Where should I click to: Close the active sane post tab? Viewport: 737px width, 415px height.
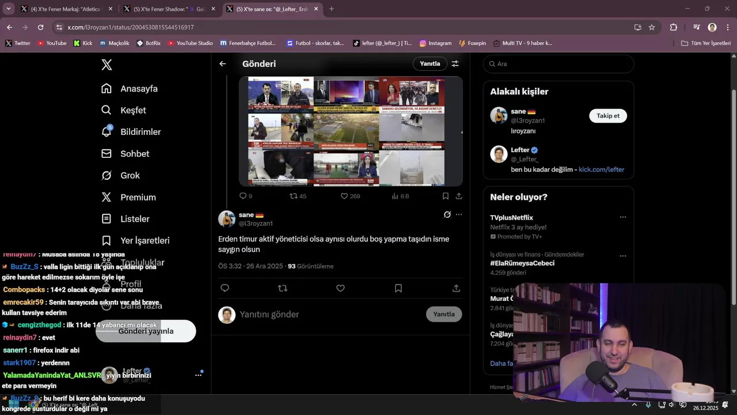pos(316,9)
